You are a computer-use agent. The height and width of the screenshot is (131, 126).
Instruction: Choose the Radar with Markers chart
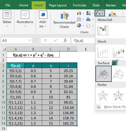[119, 96]
